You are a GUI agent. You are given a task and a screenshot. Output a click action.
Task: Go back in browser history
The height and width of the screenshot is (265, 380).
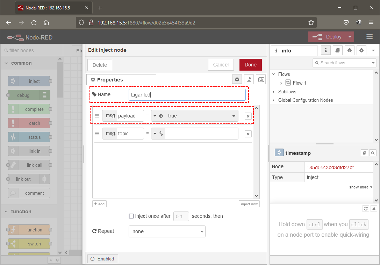click(x=9, y=22)
